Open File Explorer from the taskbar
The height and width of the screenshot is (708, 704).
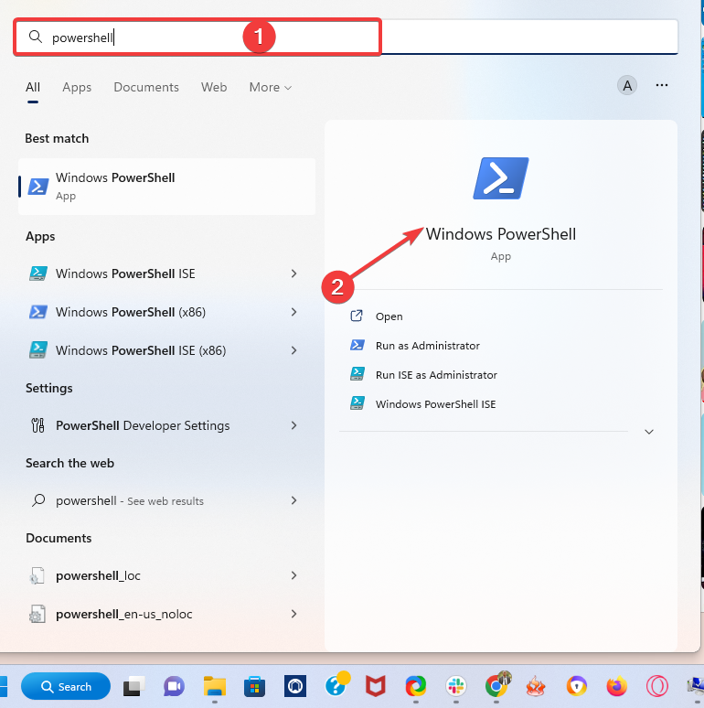(x=214, y=686)
